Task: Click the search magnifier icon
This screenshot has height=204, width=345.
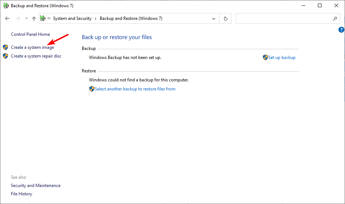Action: (x=335, y=19)
